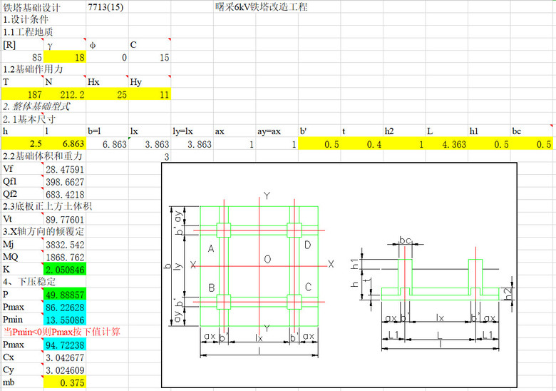
Task: Select the green K result cell 2.050846
Action: tap(64, 269)
